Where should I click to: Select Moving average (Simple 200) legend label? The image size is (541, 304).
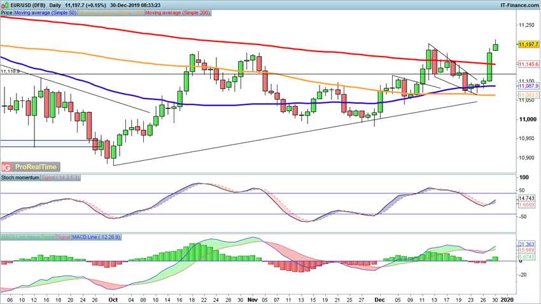pyautogui.click(x=178, y=13)
